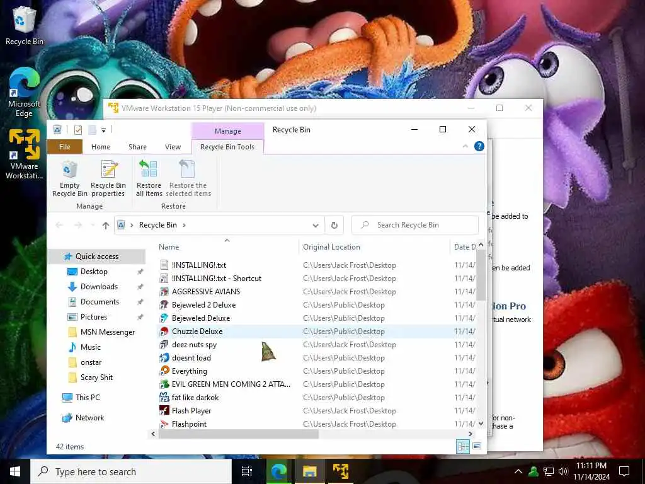Select the !INSTALLING!.txt file

pos(199,265)
